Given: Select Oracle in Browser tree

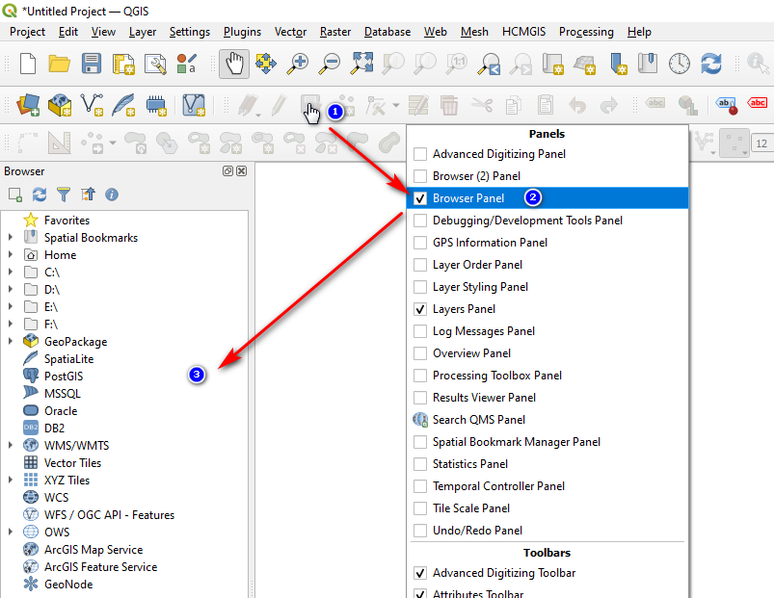Looking at the screenshot, I should [61, 410].
